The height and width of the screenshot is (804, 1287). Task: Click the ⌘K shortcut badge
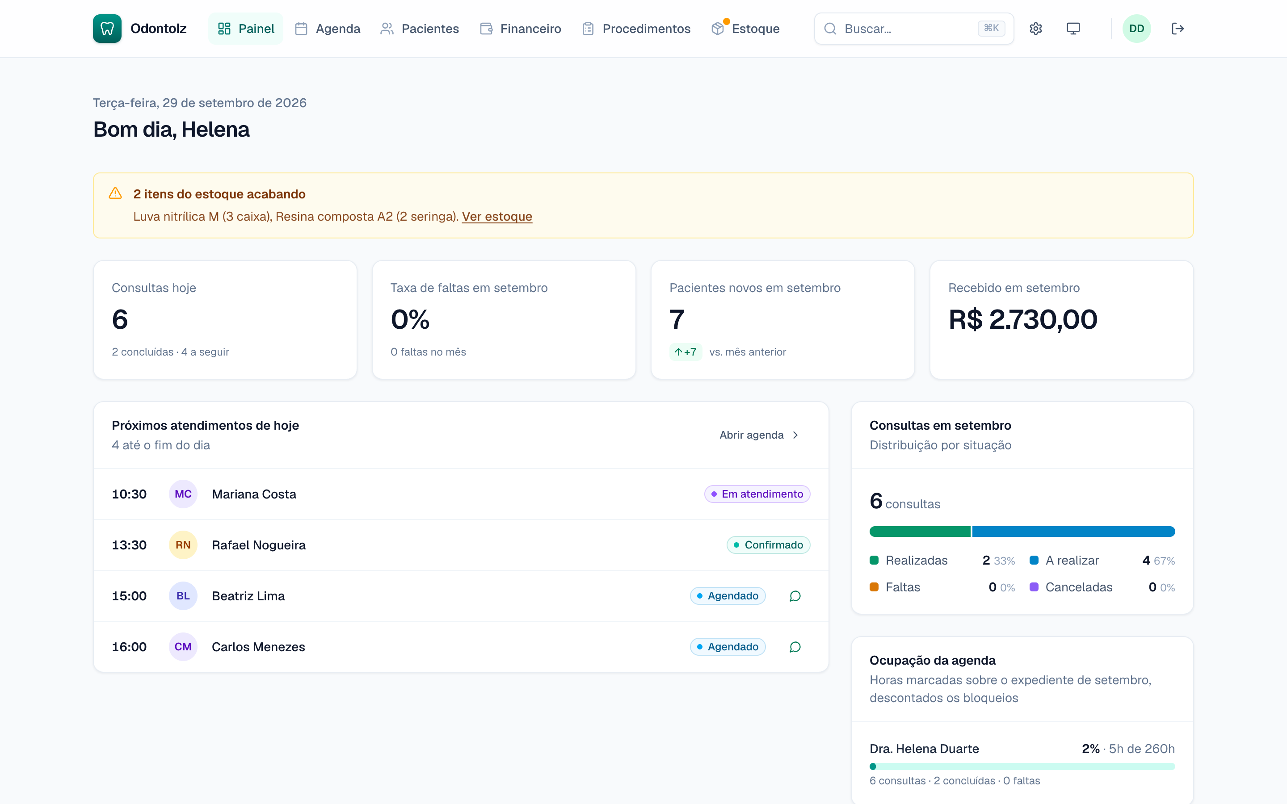coord(991,28)
